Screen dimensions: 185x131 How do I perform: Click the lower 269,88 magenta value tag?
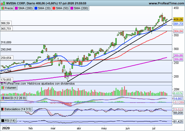coord(178,59)
